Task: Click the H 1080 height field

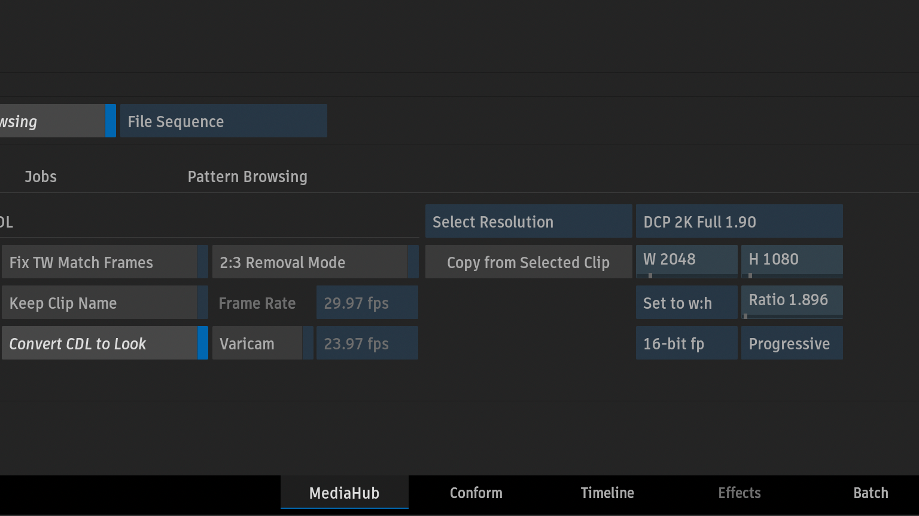Action: 792,260
